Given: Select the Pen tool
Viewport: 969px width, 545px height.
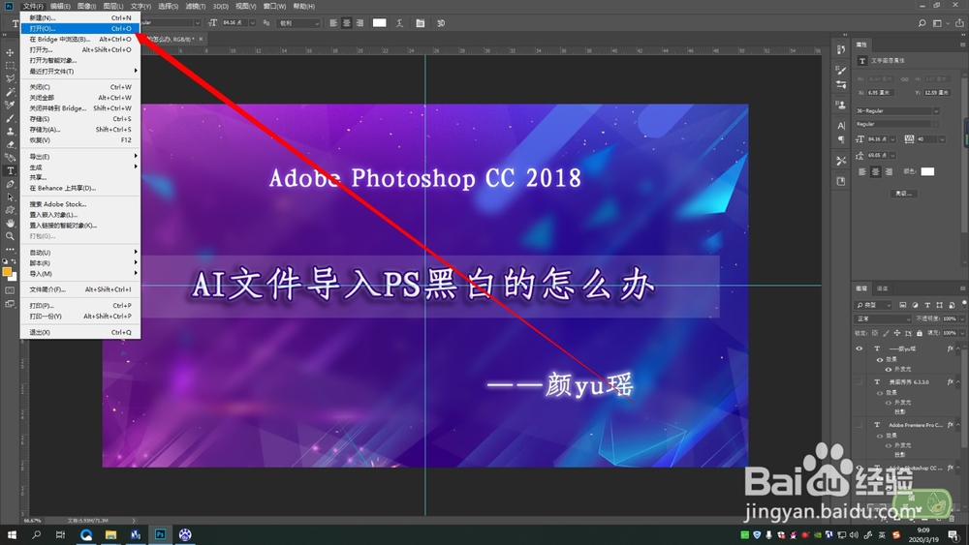Looking at the screenshot, I should tap(10, 184).
